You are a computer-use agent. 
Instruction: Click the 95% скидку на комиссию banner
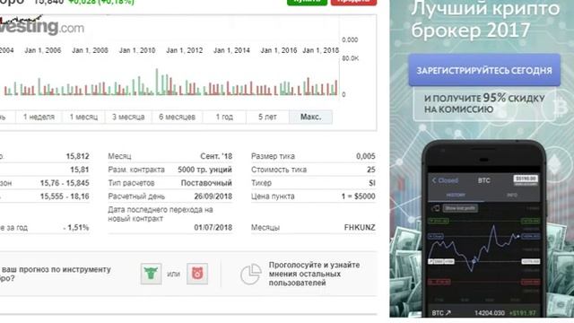[x=484, y=104]
